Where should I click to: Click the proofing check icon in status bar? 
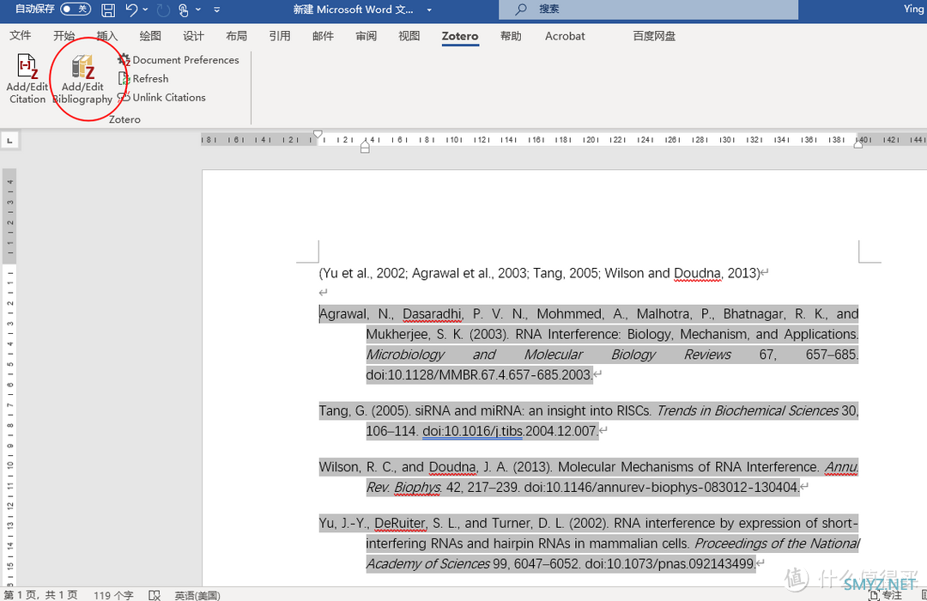[x=154, y=595]
